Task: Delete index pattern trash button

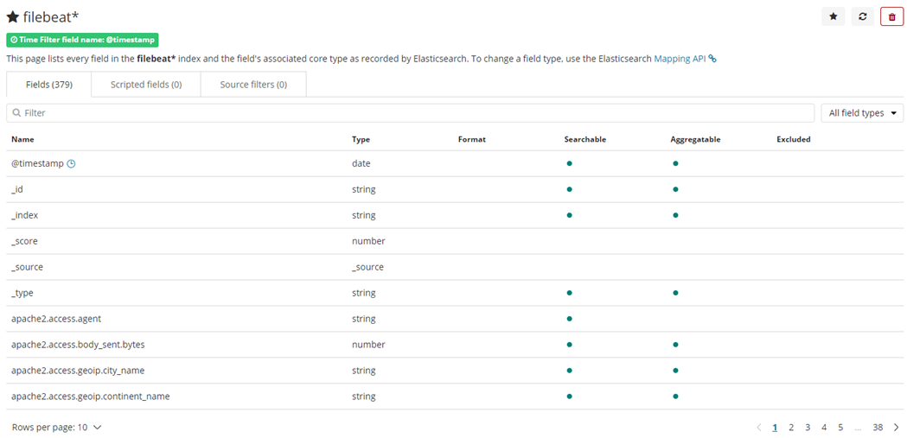Action: 892,16
